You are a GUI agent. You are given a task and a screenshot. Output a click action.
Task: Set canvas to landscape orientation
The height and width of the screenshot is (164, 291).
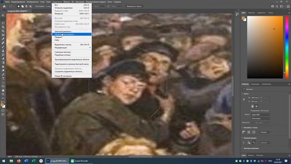point(256,106)
